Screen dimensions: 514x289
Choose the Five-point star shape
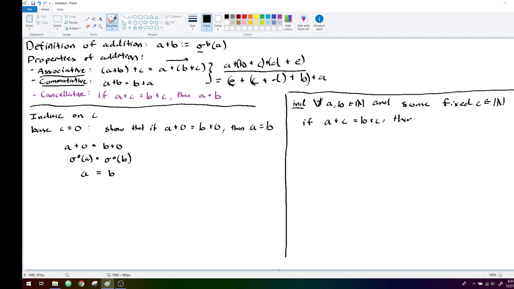point(135,28)
